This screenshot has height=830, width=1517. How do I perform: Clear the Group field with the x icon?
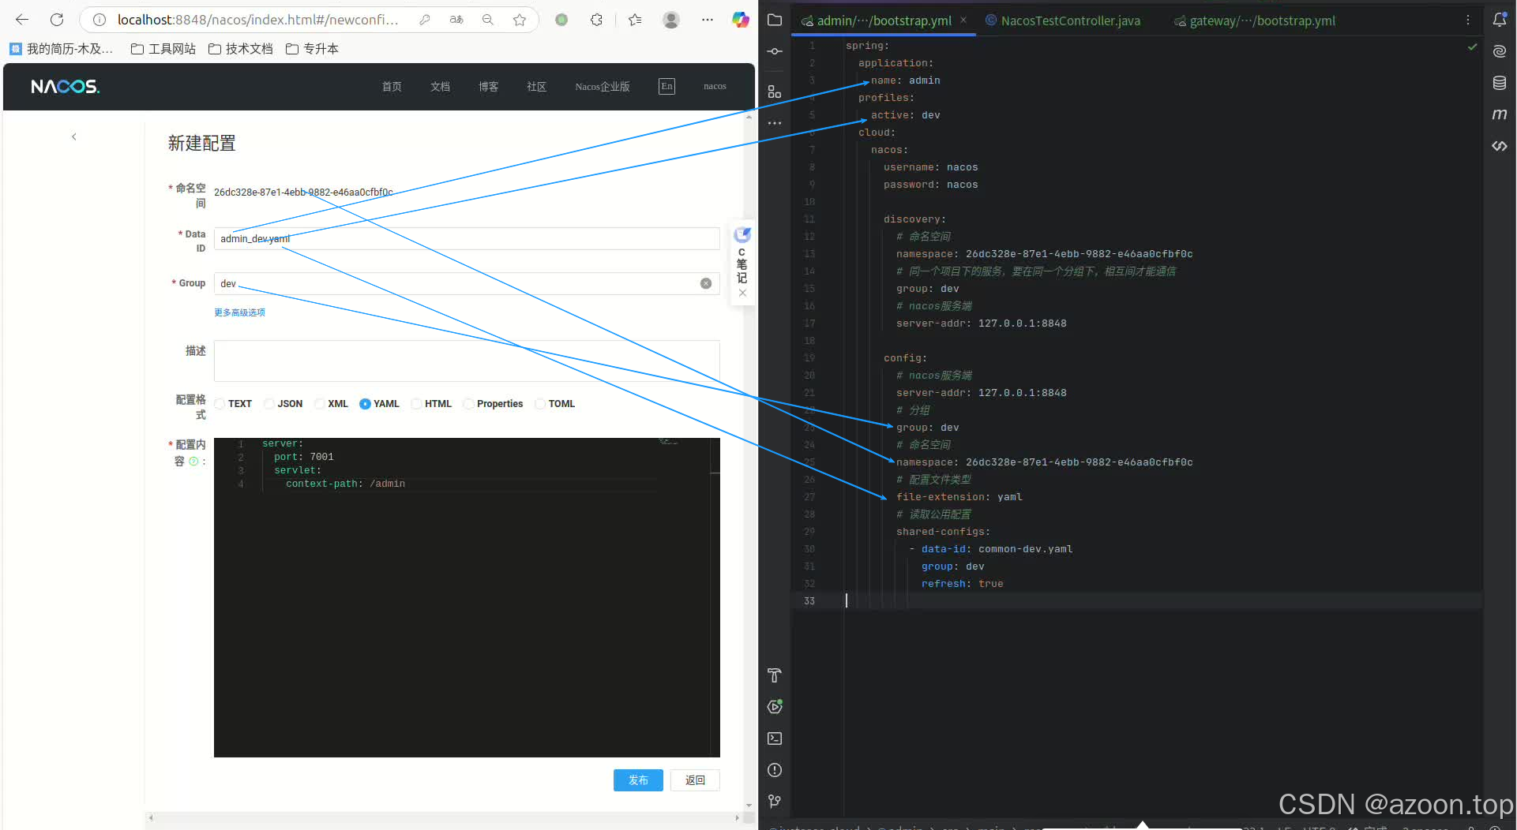(706, 283)
